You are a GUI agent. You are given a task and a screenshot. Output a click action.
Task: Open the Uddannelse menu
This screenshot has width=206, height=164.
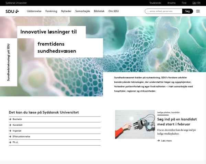point(34,11)
